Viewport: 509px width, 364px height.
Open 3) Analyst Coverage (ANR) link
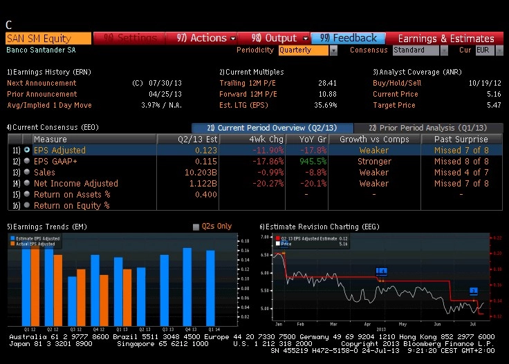(x=417, y=72)
